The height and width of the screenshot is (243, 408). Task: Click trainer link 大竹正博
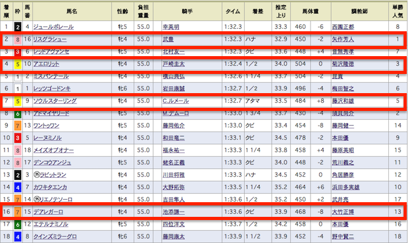(x=343, y=212)
